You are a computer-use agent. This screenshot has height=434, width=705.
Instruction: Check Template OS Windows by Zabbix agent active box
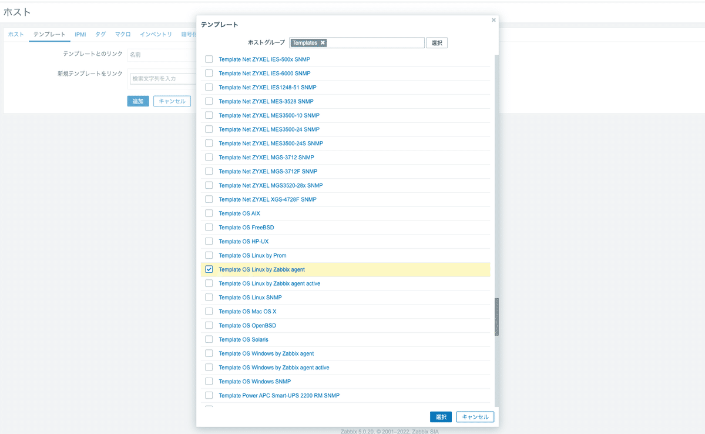(x=209, y=368)
